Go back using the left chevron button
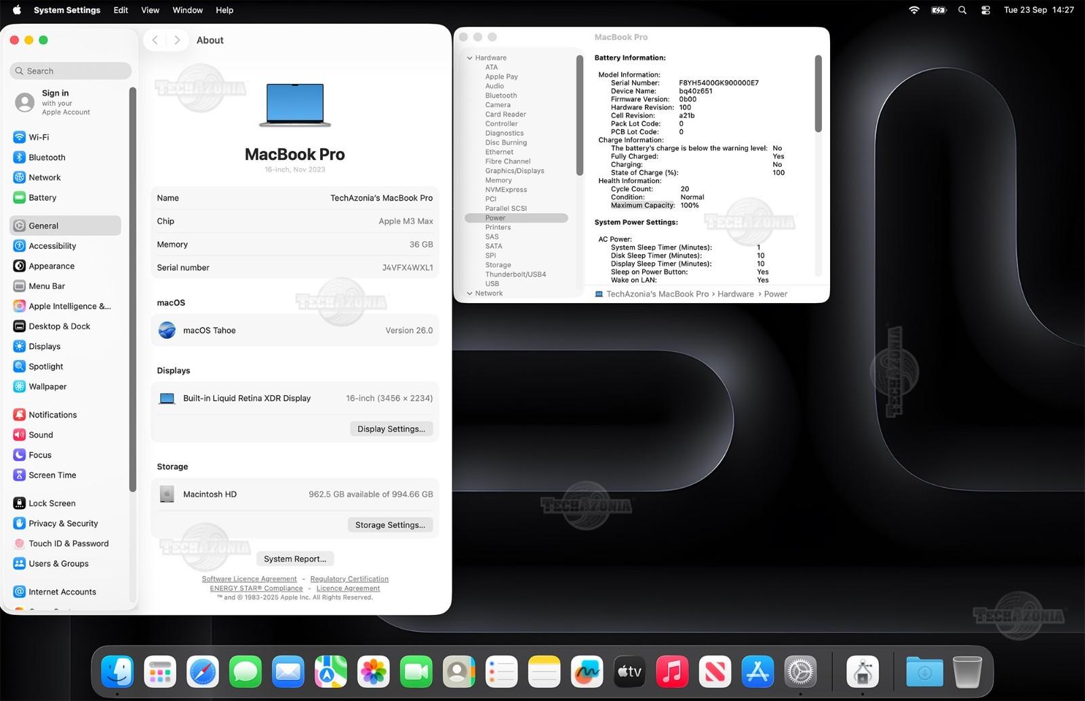 (155, 40)
